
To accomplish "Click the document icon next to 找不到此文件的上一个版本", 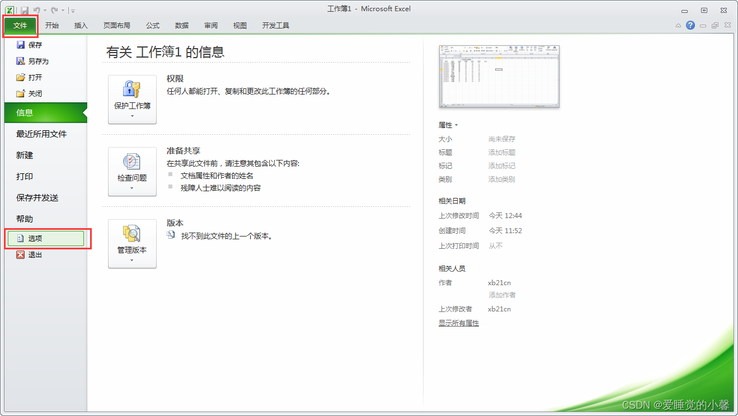I will [x=171, y=235].
